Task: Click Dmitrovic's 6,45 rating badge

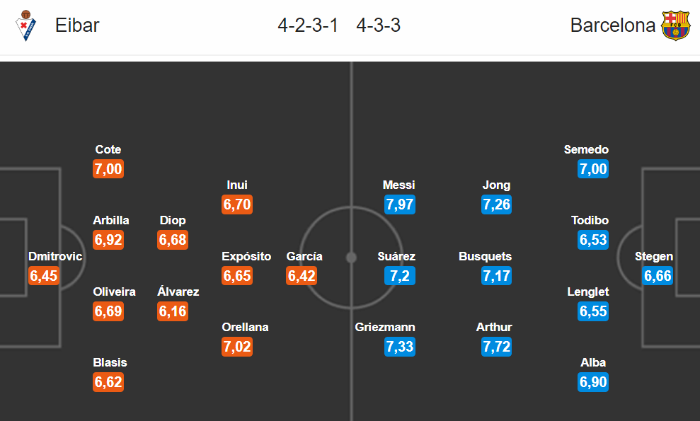Action: point(44,275)
